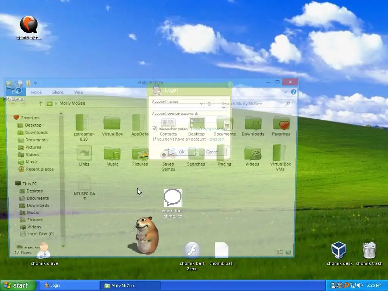Open the Links shortcut folder
Viewport: 388px width, 291px height.
click(x=84, y=156)
